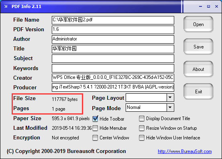222x159 pixels.
Task: Edit the Author field with Administrator
Action: coord(113,39)
